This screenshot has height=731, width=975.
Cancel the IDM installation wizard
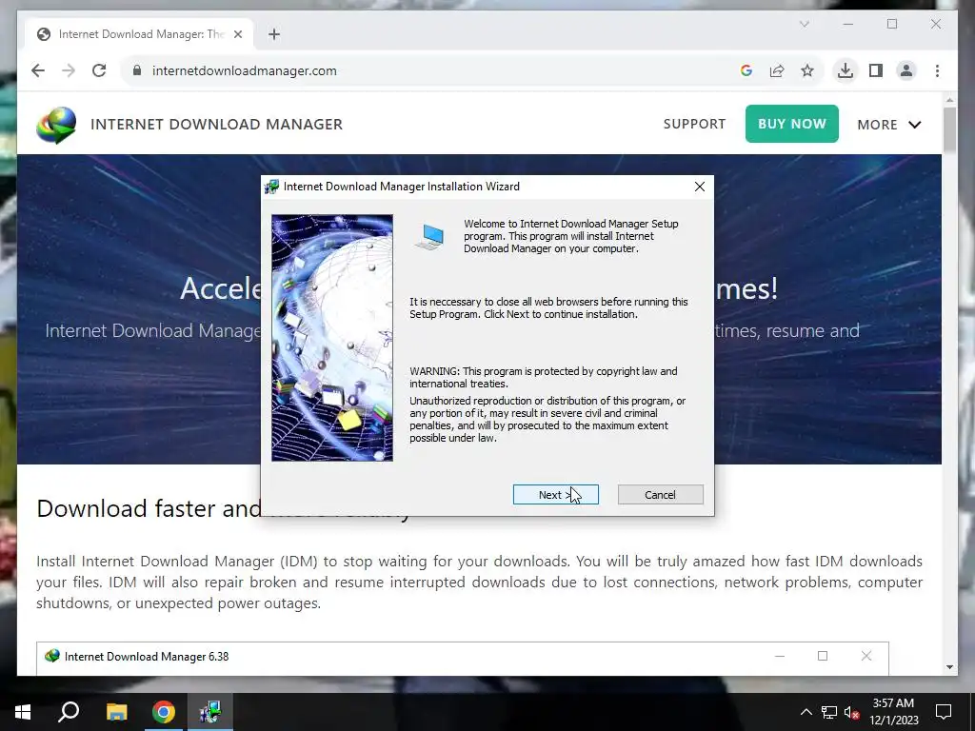(661, 495)
